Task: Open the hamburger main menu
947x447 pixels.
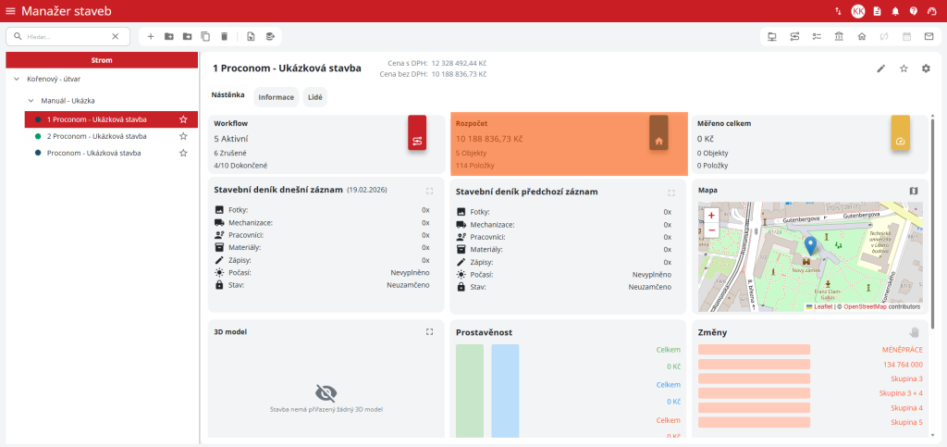Action: (10, 11)
